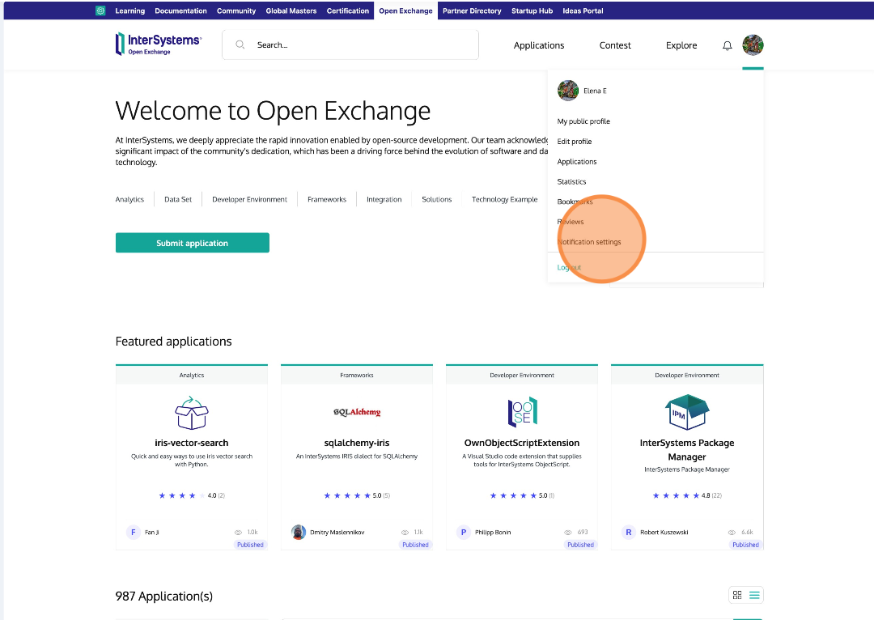Screen dimensions: 874x620
Task: Switch to list view layout icon
Action: click(x=754, y=595)
